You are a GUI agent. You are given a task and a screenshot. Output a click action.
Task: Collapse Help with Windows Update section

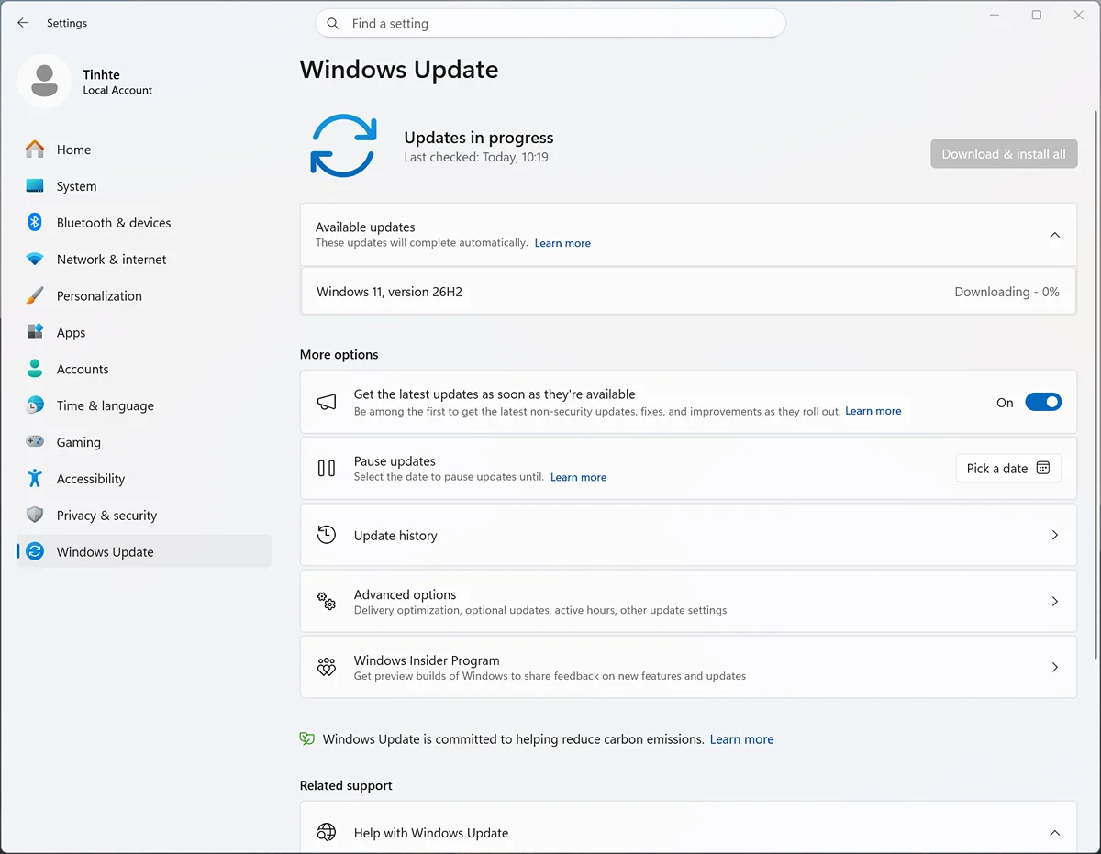(x=1055, y=833)
